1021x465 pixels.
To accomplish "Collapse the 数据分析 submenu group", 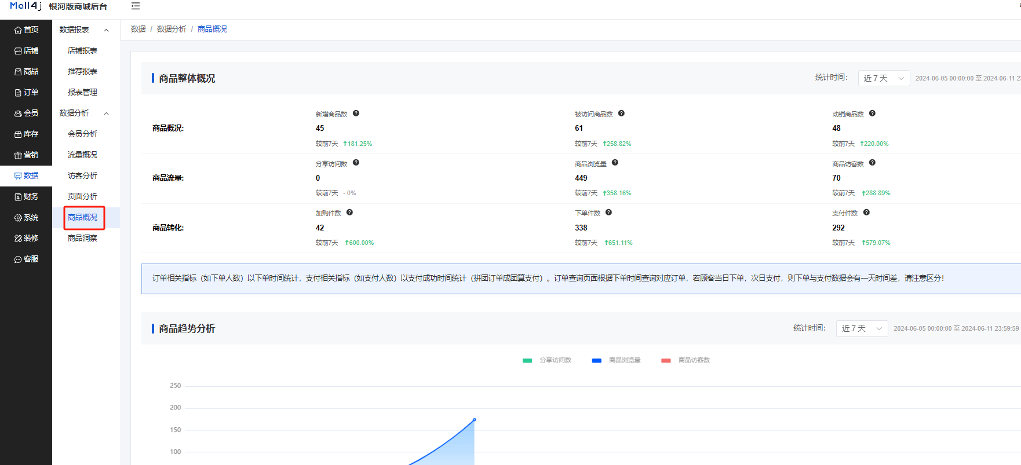I will point(86,113).
